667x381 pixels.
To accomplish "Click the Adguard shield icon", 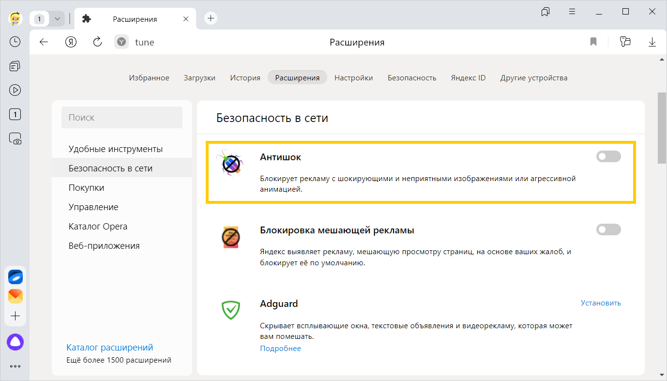I will pos(231,309).
